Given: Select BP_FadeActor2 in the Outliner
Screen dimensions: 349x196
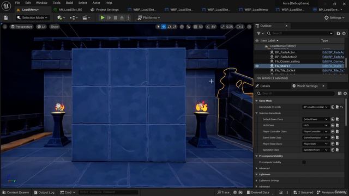Looking at the screenshot, I should [286, 57].
